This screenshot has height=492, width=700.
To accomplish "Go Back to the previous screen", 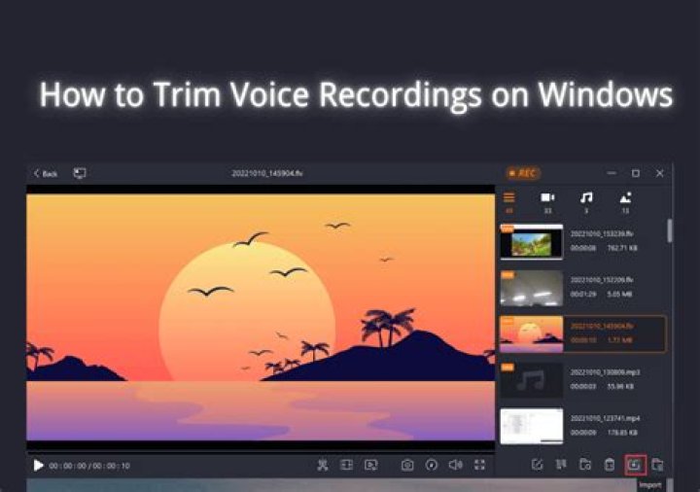I will point(46,173).
